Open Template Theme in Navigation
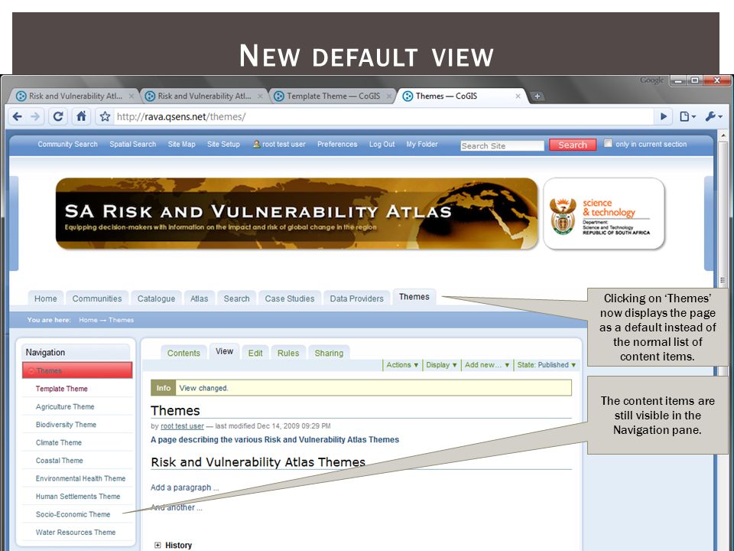The image size is (734, 551). point(61,389)
